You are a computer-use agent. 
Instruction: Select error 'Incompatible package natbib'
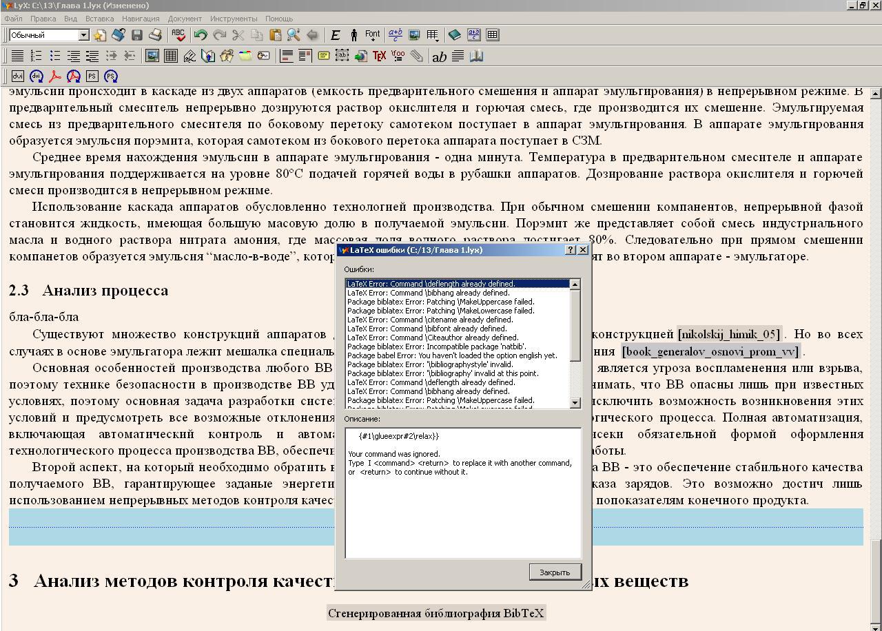click(458, 346)
